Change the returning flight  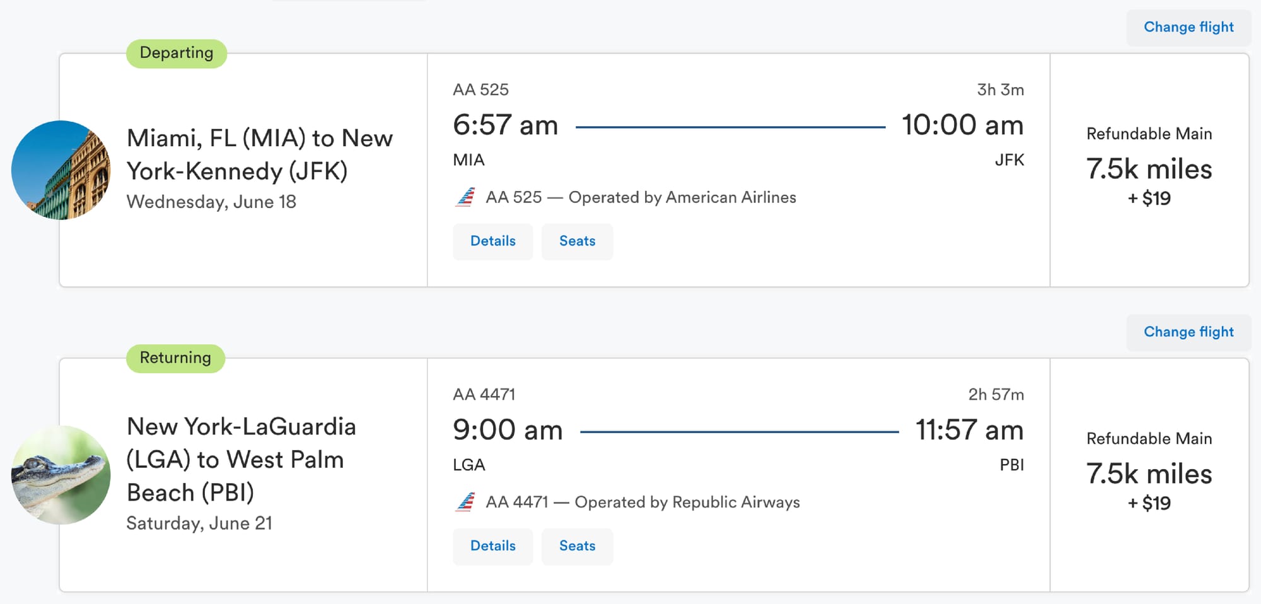(1188, 332)
